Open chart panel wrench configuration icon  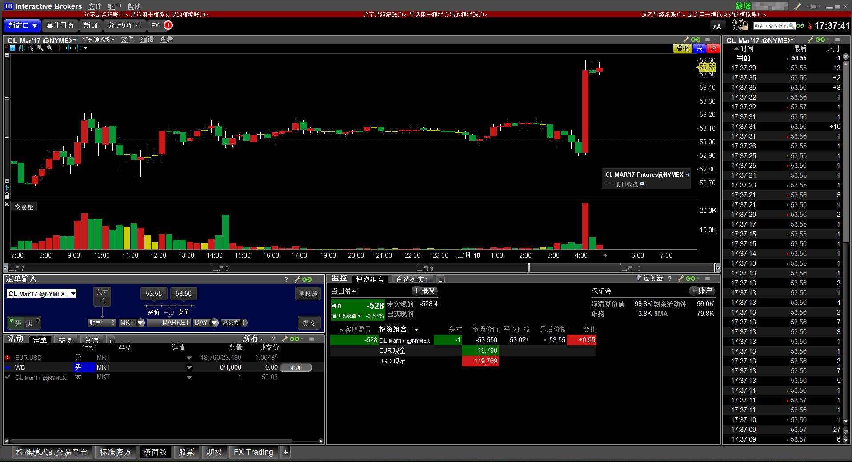686,40
